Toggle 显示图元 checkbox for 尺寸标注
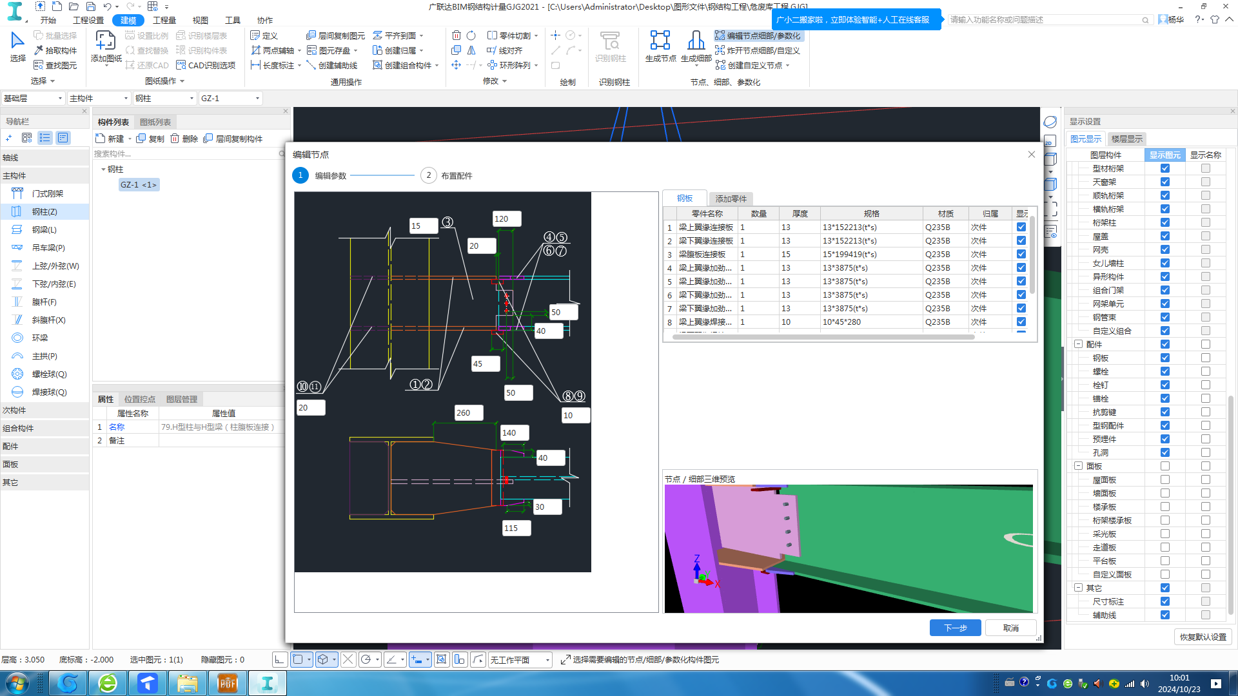 click(1165, 601)
